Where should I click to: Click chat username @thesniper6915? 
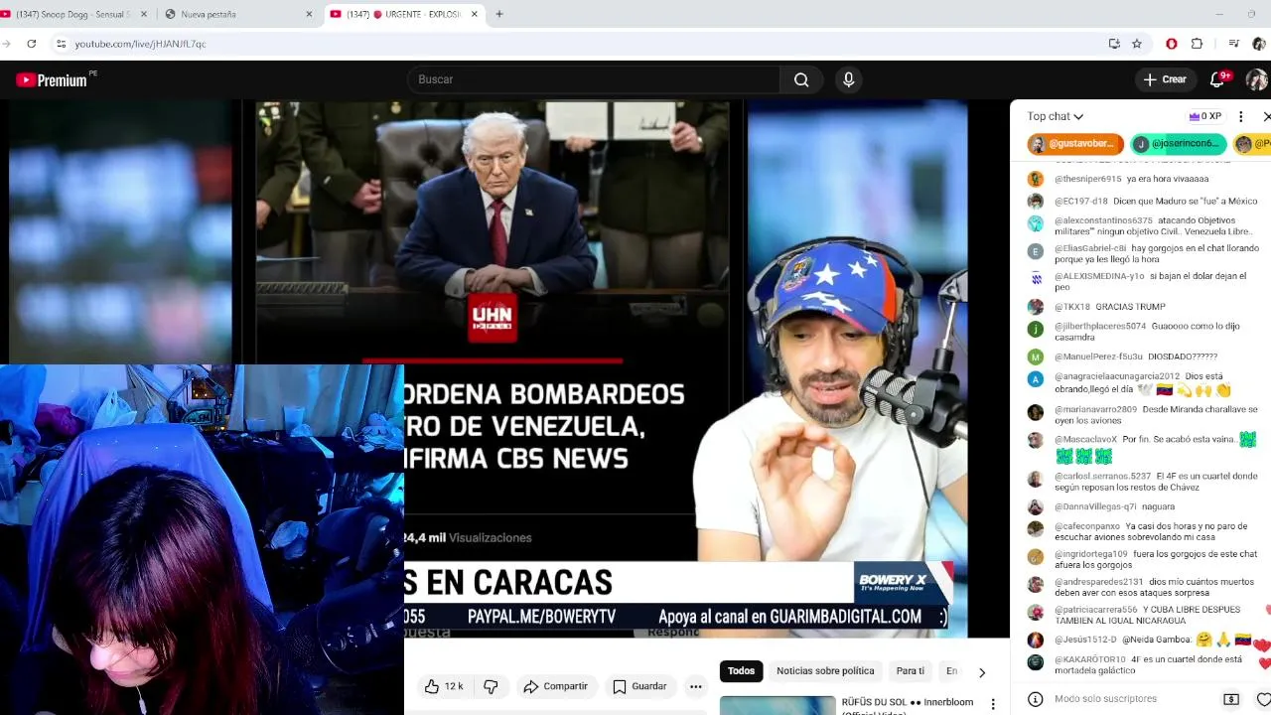tap(1087, 179)
